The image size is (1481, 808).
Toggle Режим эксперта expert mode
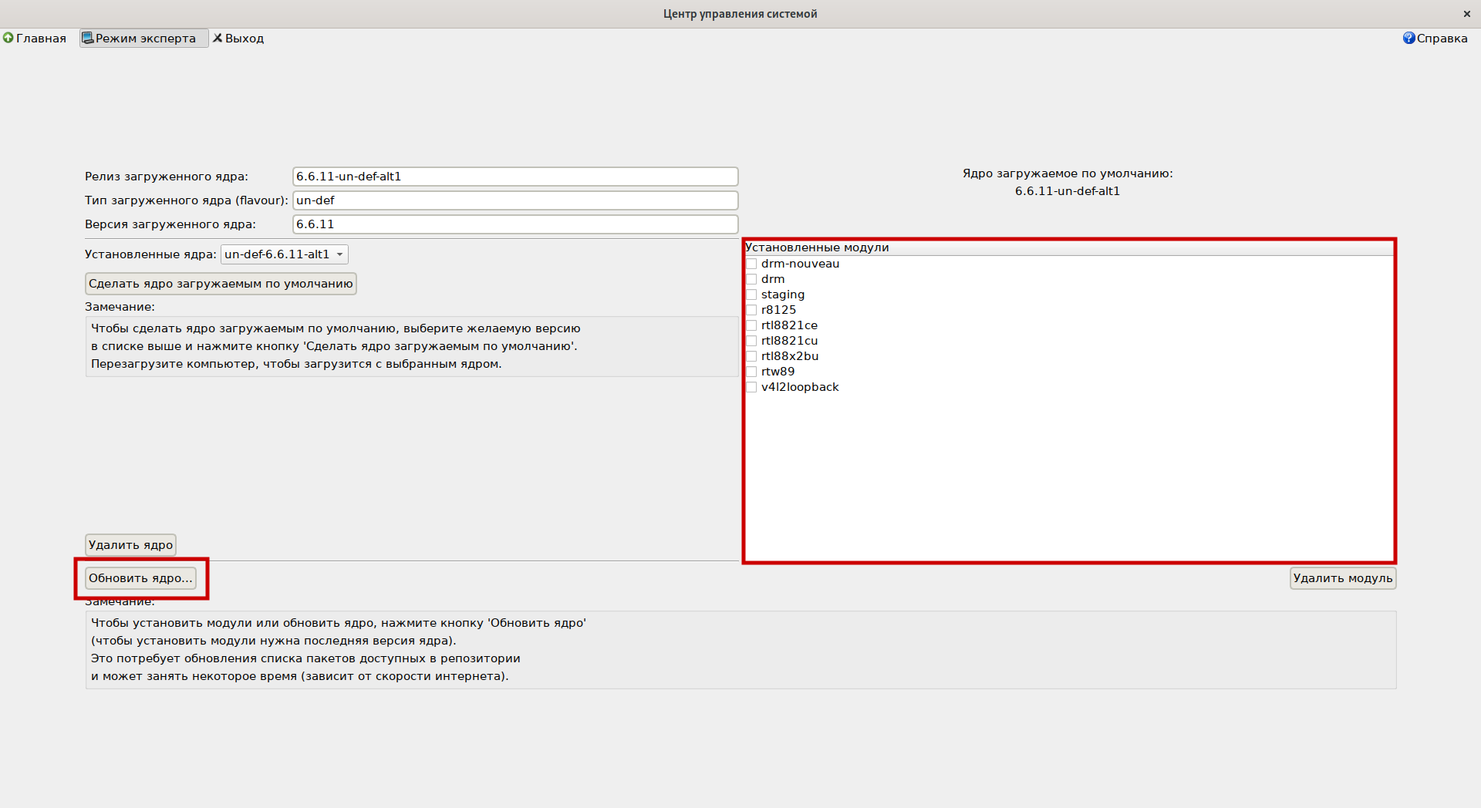(143, 38)
